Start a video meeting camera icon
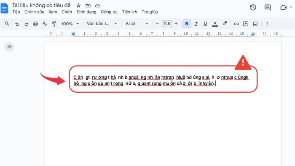This screenshot has width=295, height=166. click(283, 8)
